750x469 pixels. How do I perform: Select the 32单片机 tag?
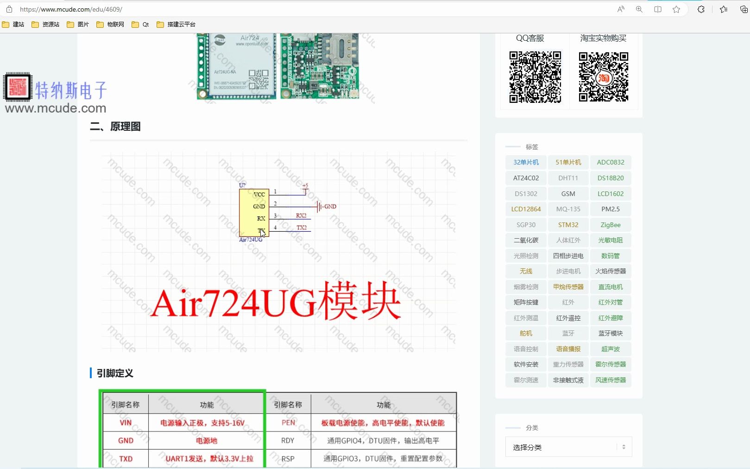point(526,162)
